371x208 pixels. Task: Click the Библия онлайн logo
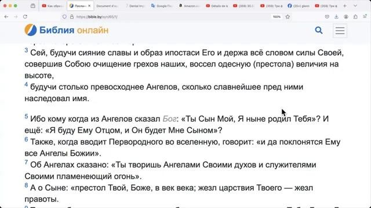pyautogui.click(x=67, y=30)
